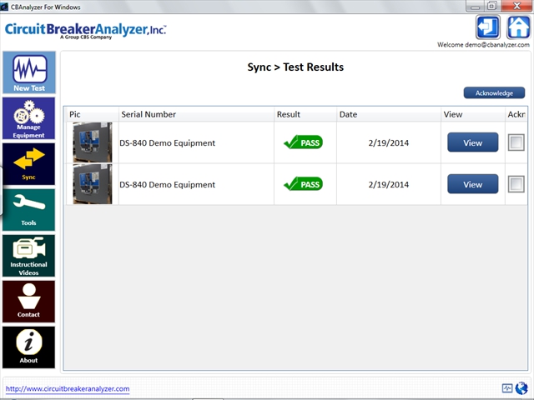This screenshot has width=534, height=400.
Task: Click the Pic column header
Action: 93,114
